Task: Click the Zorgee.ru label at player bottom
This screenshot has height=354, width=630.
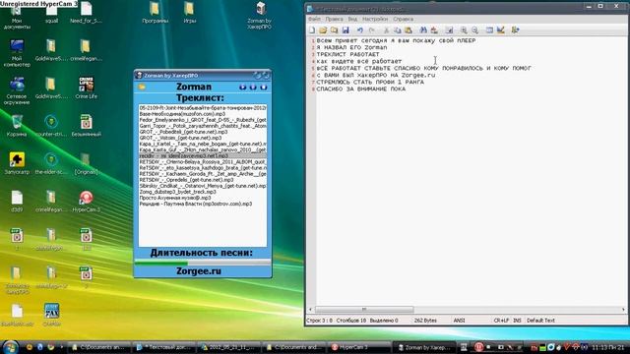Action: point(199,271)
